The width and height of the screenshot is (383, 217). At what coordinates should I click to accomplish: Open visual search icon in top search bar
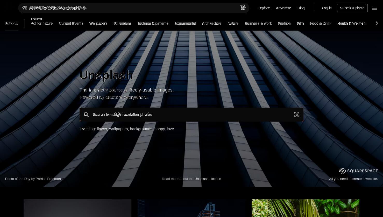(x=243, y=8)
